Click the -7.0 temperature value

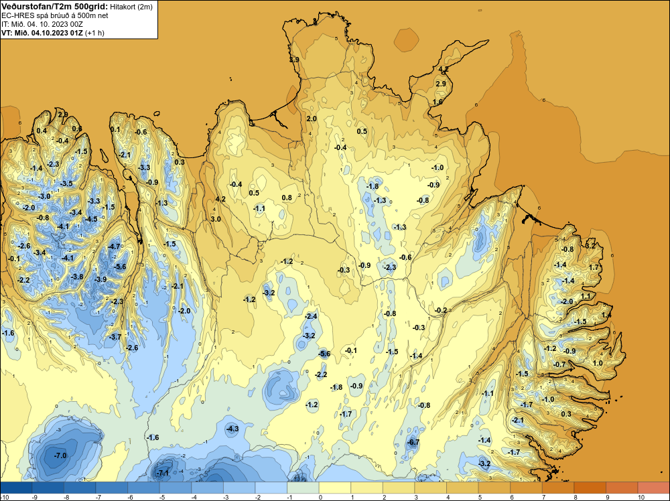(60, 455)
